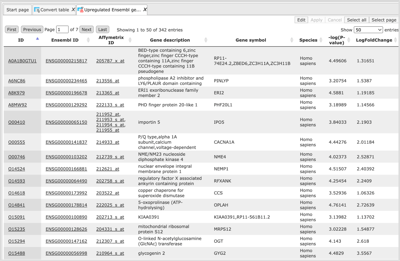
Task: Sort table by Gene symbol arrows
Action: point(292,40)
